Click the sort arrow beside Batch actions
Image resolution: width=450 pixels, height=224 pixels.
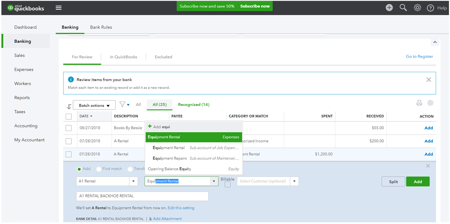69,107
